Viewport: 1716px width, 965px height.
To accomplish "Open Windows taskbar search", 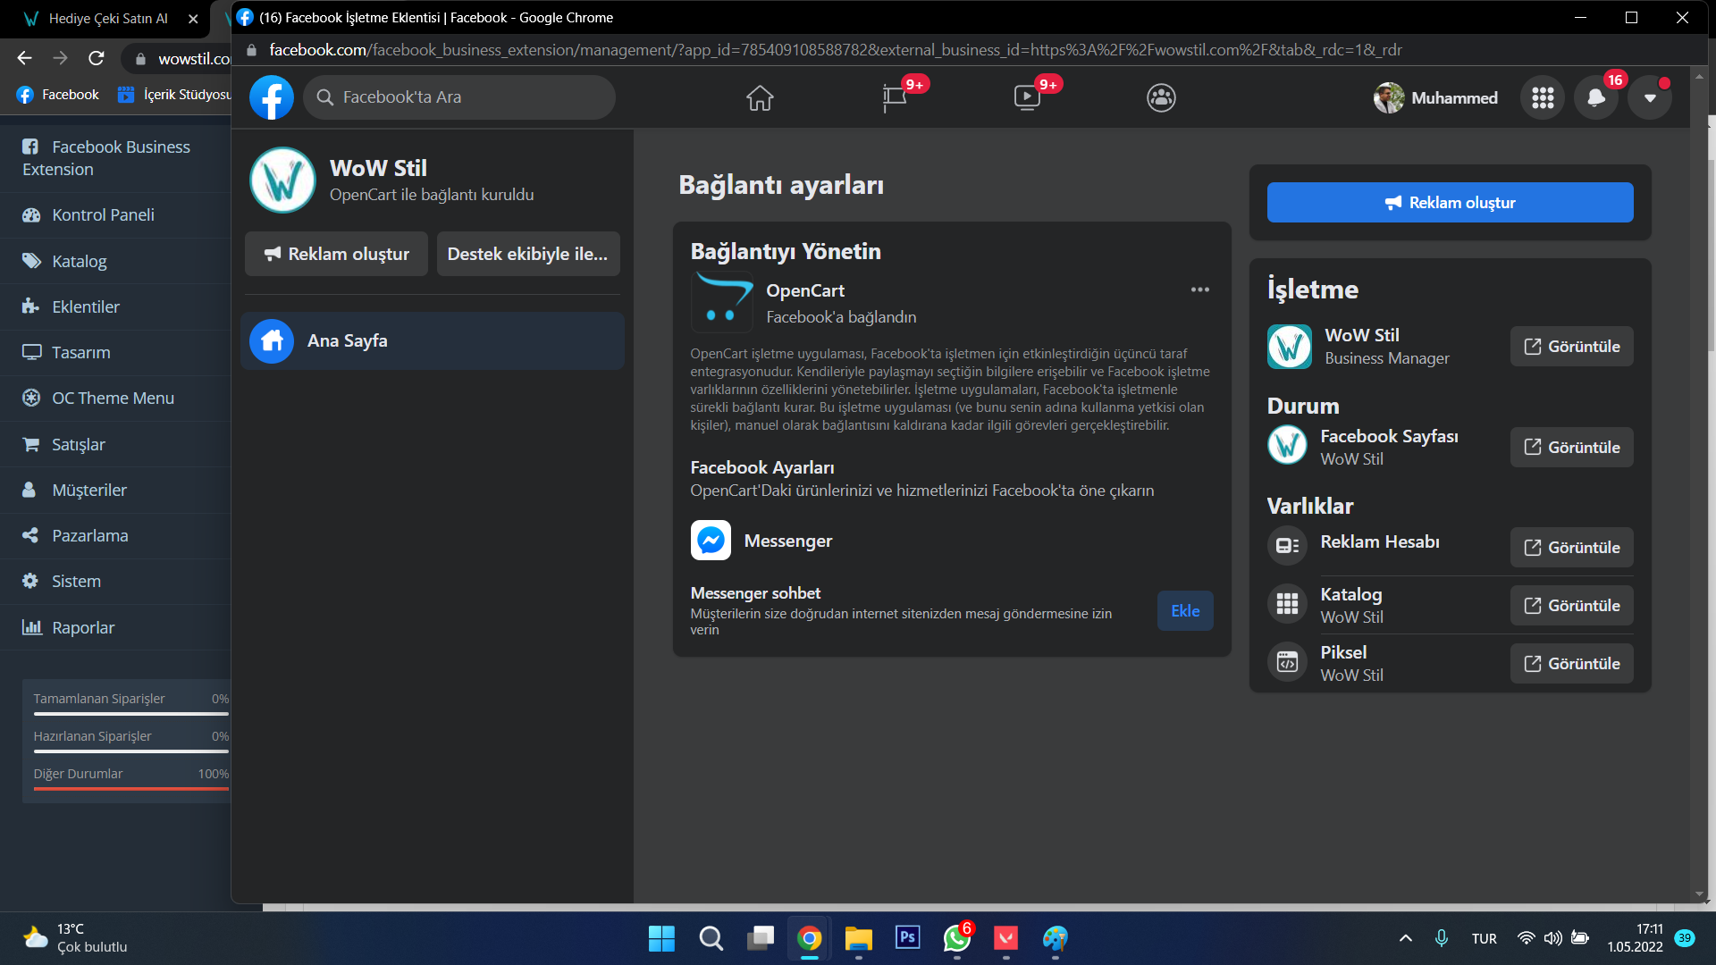I will point(711,938).
